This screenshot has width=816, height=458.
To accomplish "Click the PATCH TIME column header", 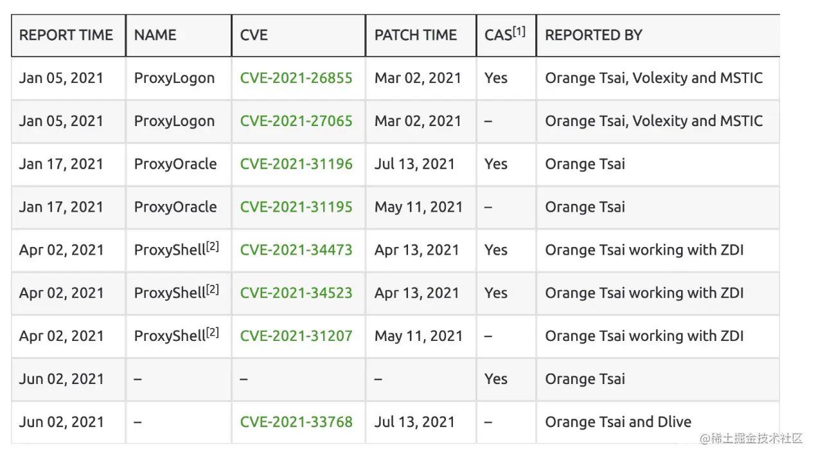I will click(x=416, y=35).
